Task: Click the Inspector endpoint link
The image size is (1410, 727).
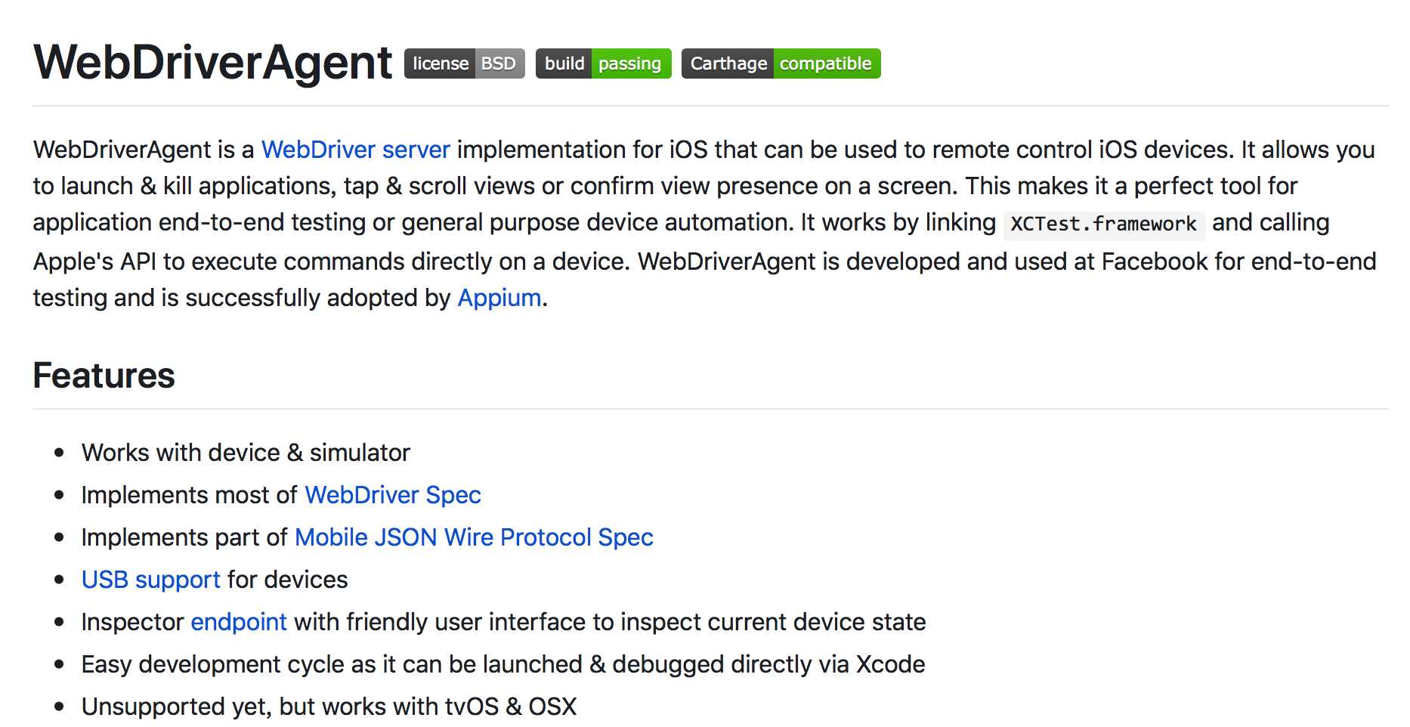Action: 238,622
